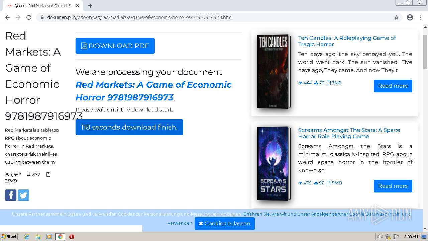Open media player taskbar icon

point(49,237)
